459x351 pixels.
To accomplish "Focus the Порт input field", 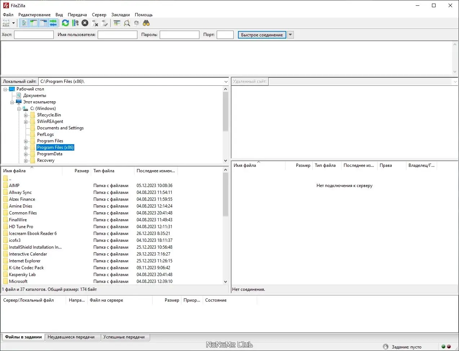I will click(225, 35).
